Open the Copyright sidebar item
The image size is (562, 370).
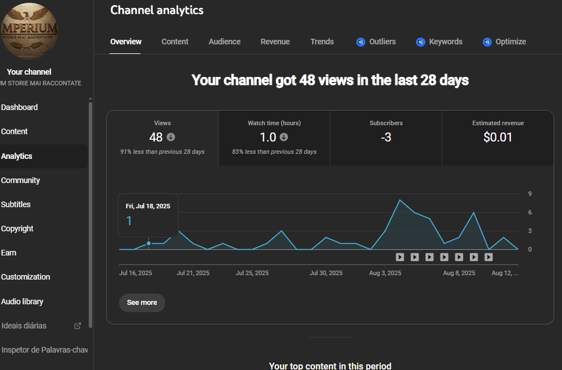coord(17,229)
